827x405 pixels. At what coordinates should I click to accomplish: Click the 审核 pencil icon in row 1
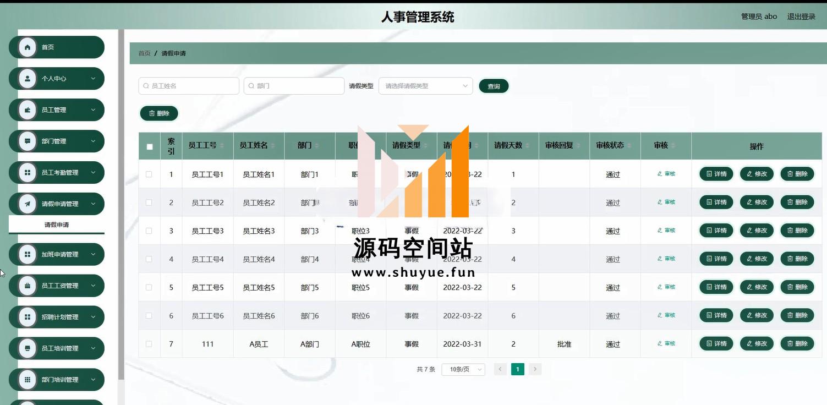coord(660,174)
